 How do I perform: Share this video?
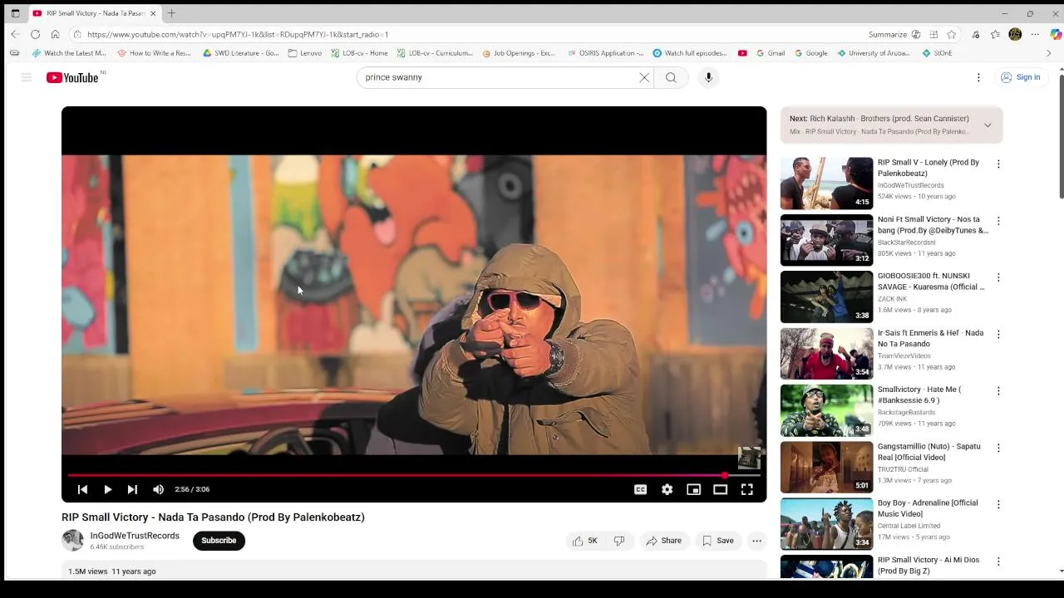663,541
